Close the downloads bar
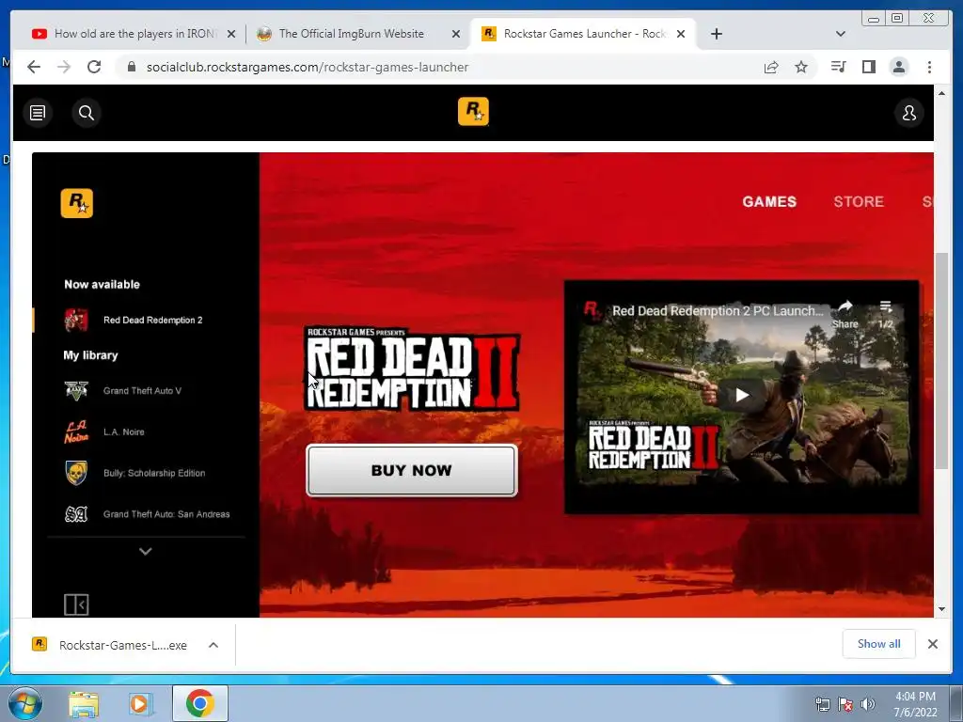Viewport: 963px width, 722px height. [932, 644]
